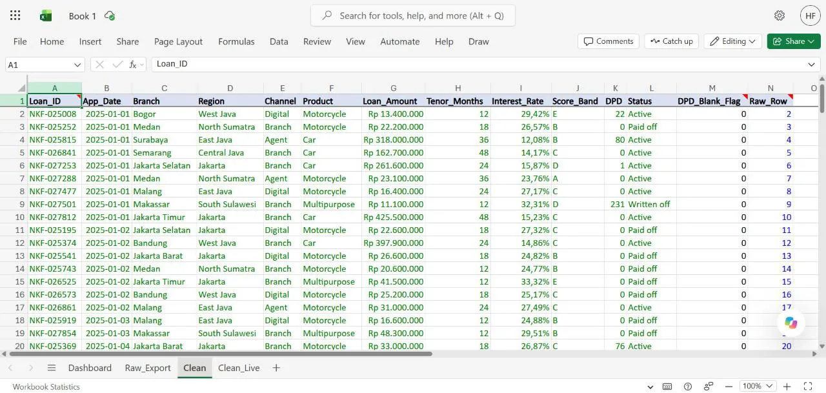Open the Copilot floating icon
Screen dimensions: 826x393
click(791, 323)
